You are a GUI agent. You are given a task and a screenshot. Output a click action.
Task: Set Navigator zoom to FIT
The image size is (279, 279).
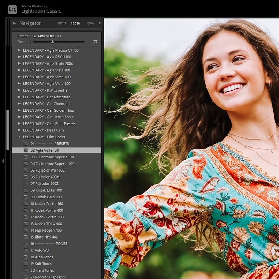pyautogui.click(x=60, y=23)
